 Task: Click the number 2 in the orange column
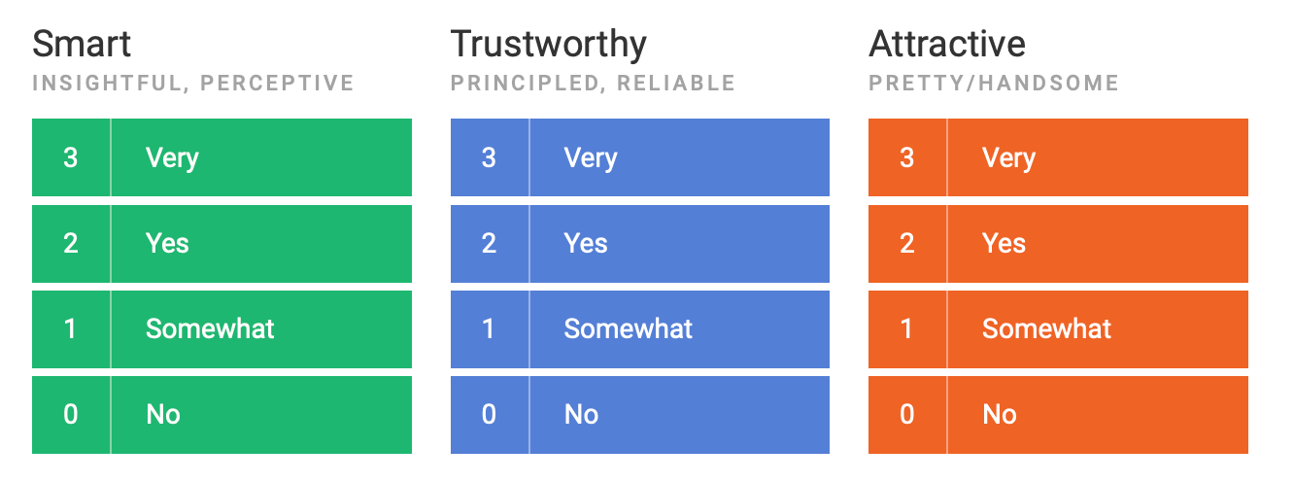click(907, 243)
